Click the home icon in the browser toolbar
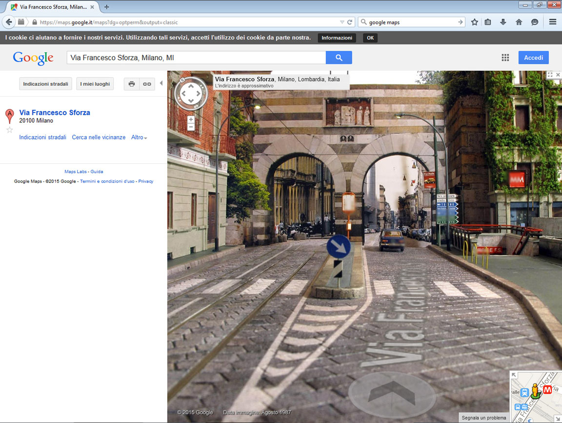This screenshot has height=423, width=562. (519, 22)
